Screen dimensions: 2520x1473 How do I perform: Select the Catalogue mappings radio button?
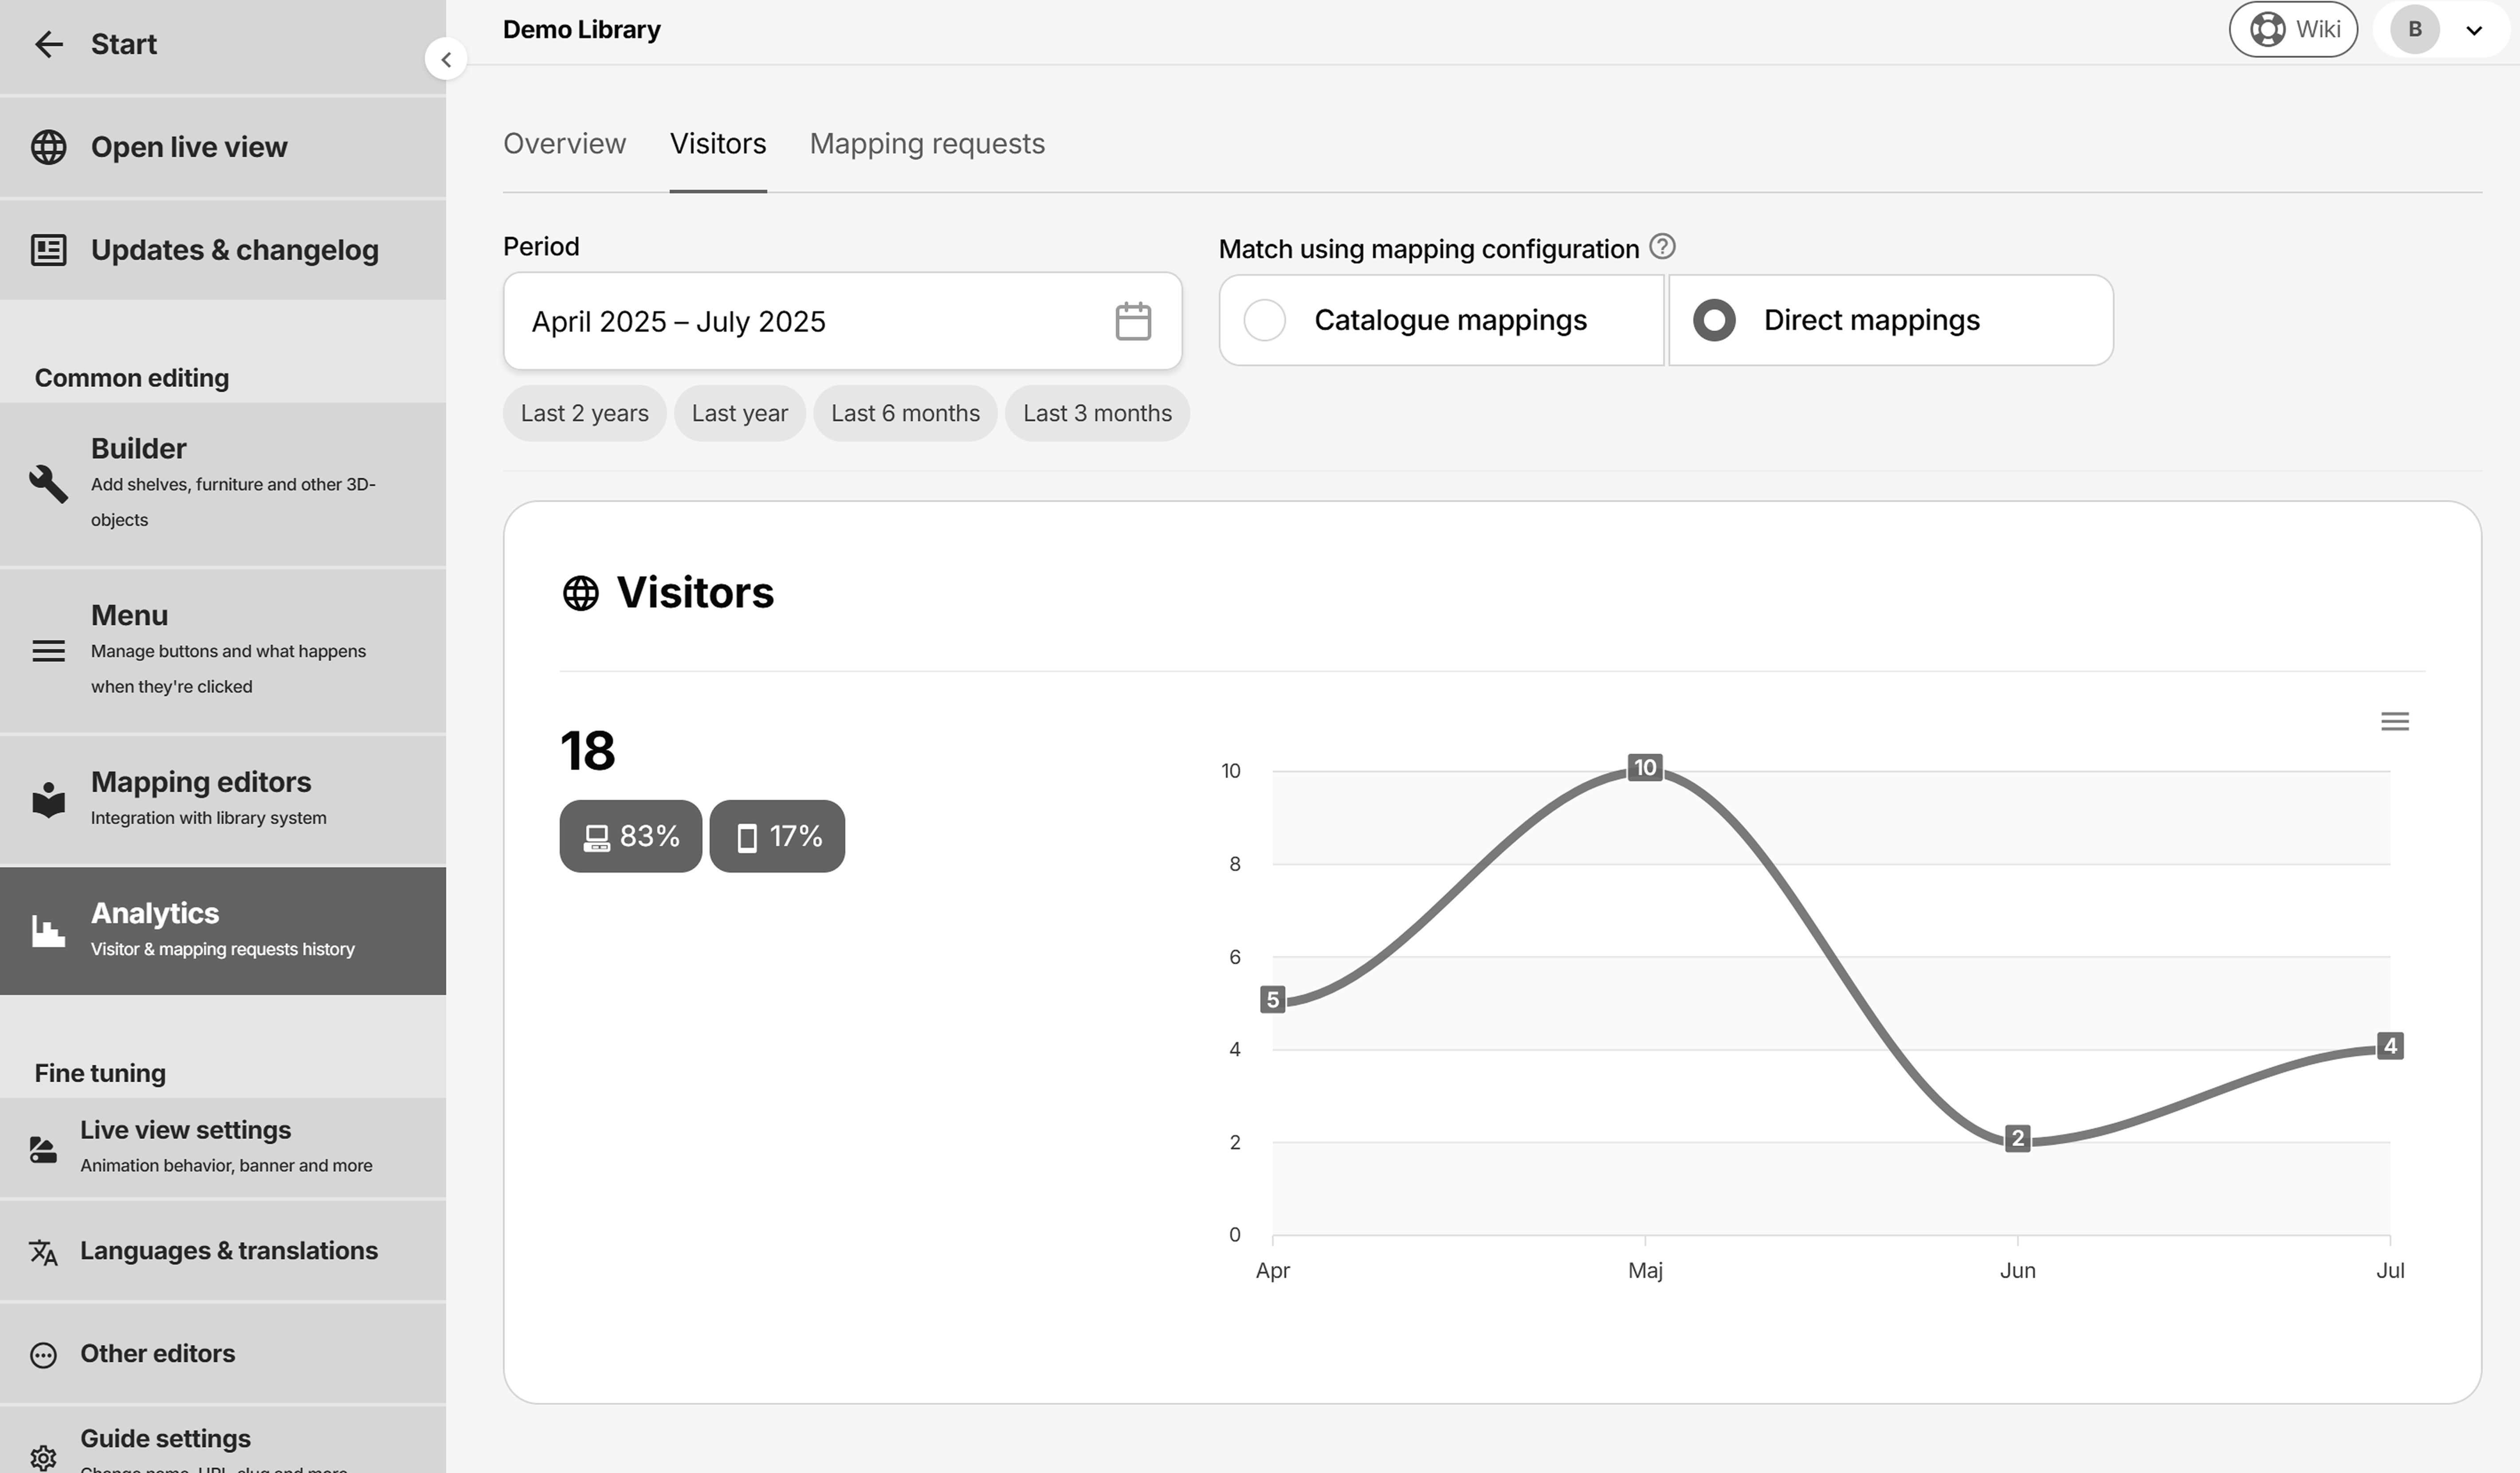point(1265,320)
